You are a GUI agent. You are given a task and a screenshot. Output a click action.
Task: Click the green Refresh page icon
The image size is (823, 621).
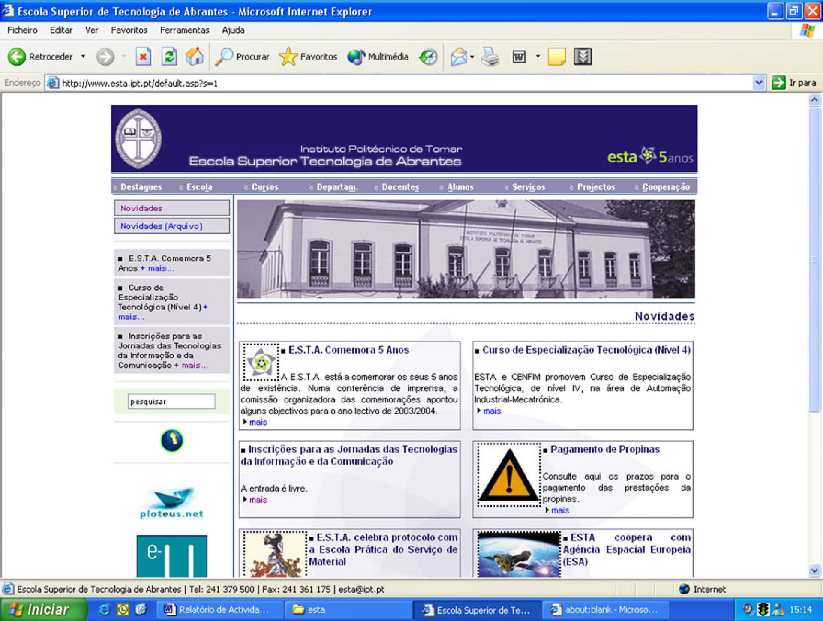(x=169, y=56)
